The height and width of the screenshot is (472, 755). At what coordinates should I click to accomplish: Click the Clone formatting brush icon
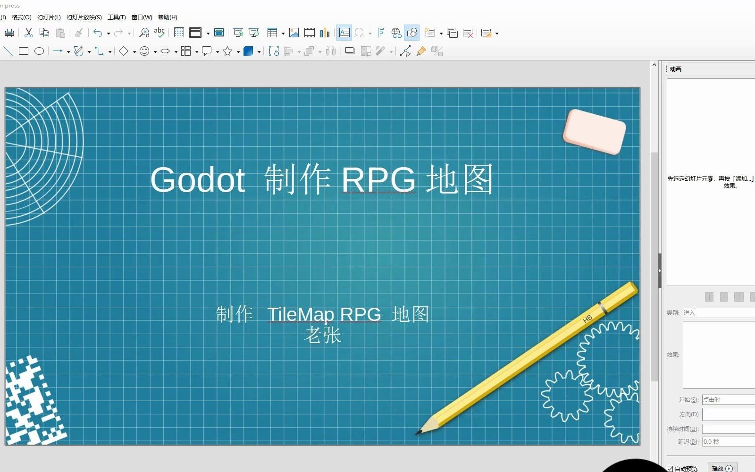(x=79, y=33)
